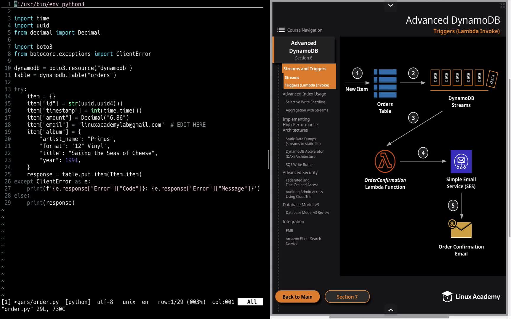
Task: Go to Section 7 button
Action: click(347, 297)
